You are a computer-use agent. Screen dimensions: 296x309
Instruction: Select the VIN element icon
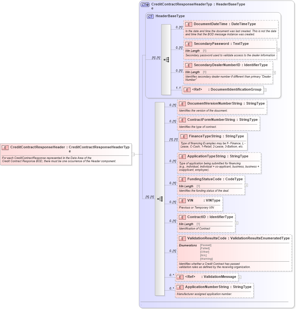[x=183, y=201]
